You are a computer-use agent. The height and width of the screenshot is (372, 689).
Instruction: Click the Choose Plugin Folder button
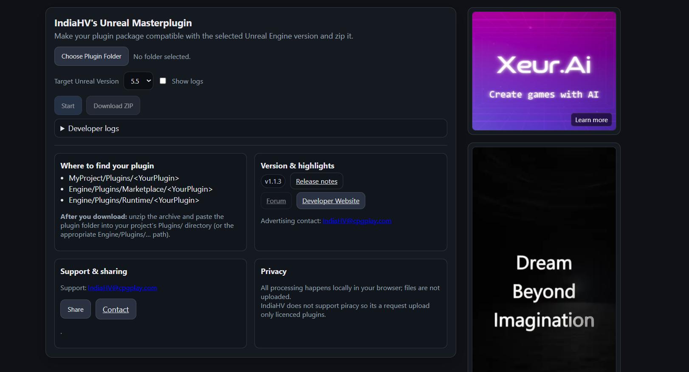pyautogui.click(x=91, y=56)
